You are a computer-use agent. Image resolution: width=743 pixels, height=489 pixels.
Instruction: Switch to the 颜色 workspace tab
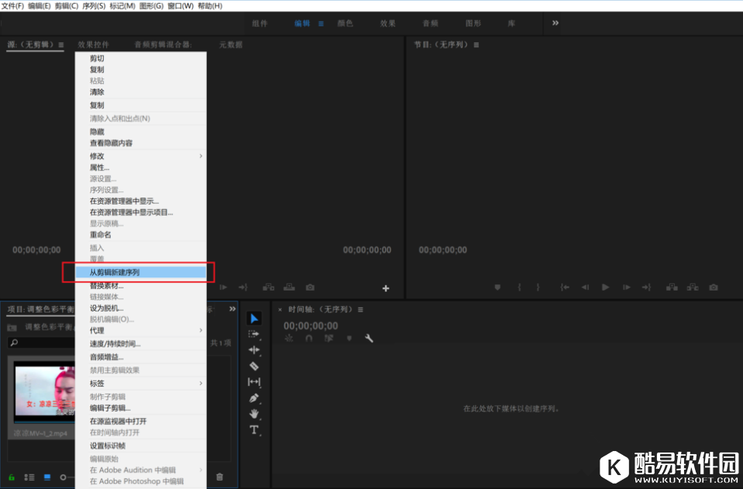[x=345, y=23]
